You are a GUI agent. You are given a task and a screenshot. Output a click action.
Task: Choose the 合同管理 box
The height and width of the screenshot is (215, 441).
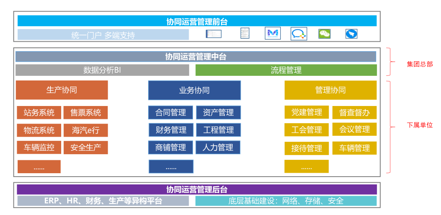[x=171, y=113]
